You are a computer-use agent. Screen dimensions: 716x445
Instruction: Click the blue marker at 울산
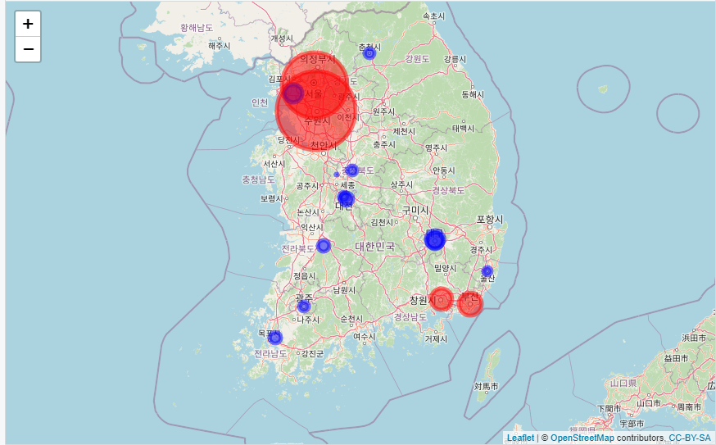[x=487, y=271]
